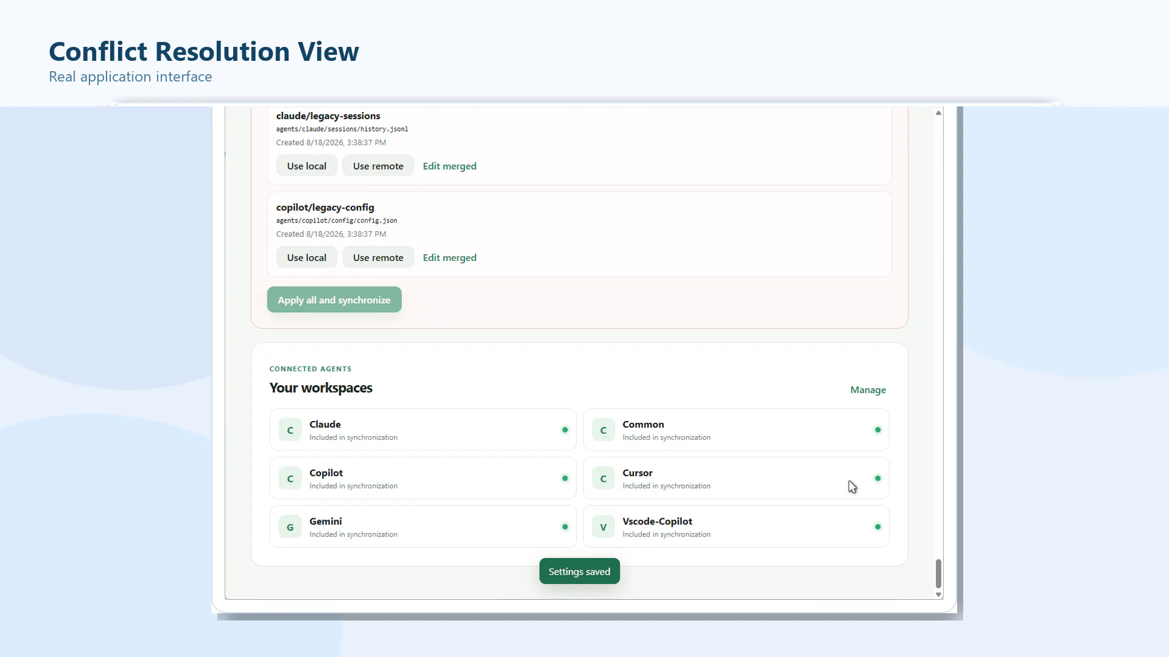Click the green status dot on Copilot card

[565, 479]
